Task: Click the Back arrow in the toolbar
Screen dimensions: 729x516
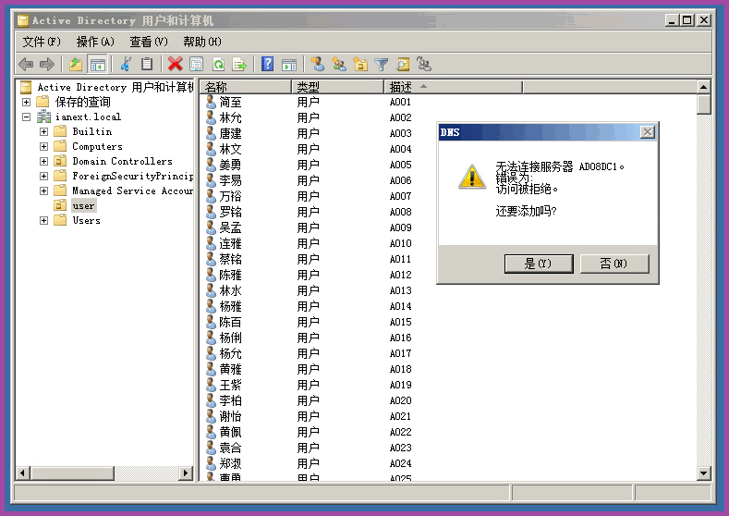Action: [x=26, y=64]
